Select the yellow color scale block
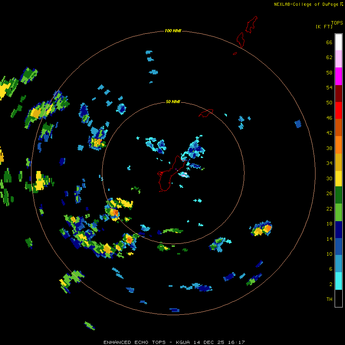 pos(338,178)
